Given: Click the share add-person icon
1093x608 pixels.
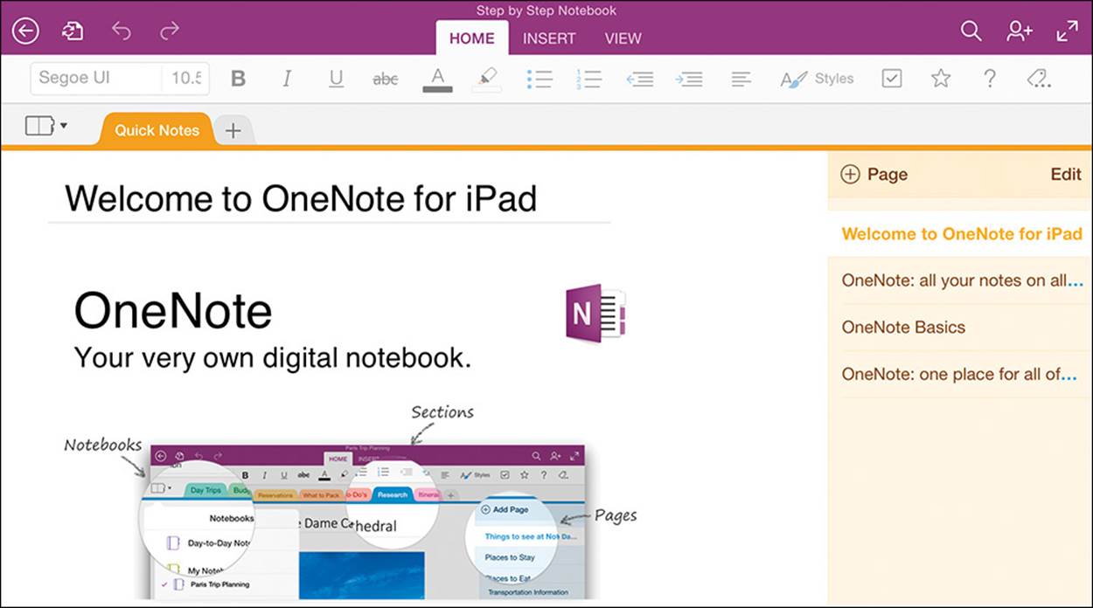Looking at the screenshot, I should [1020, 31].
